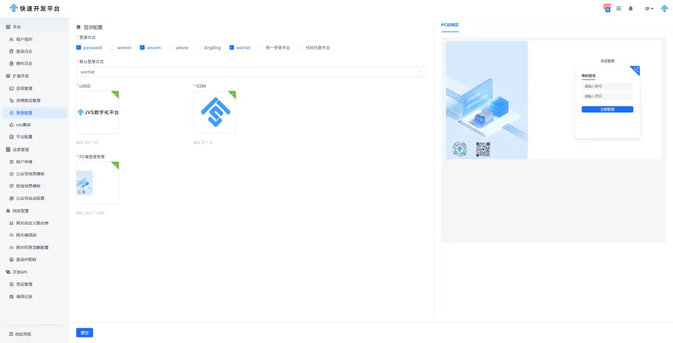673x343 pixels.
Task: Uncheck the wecom login method
Action: [x=142, y=48]
